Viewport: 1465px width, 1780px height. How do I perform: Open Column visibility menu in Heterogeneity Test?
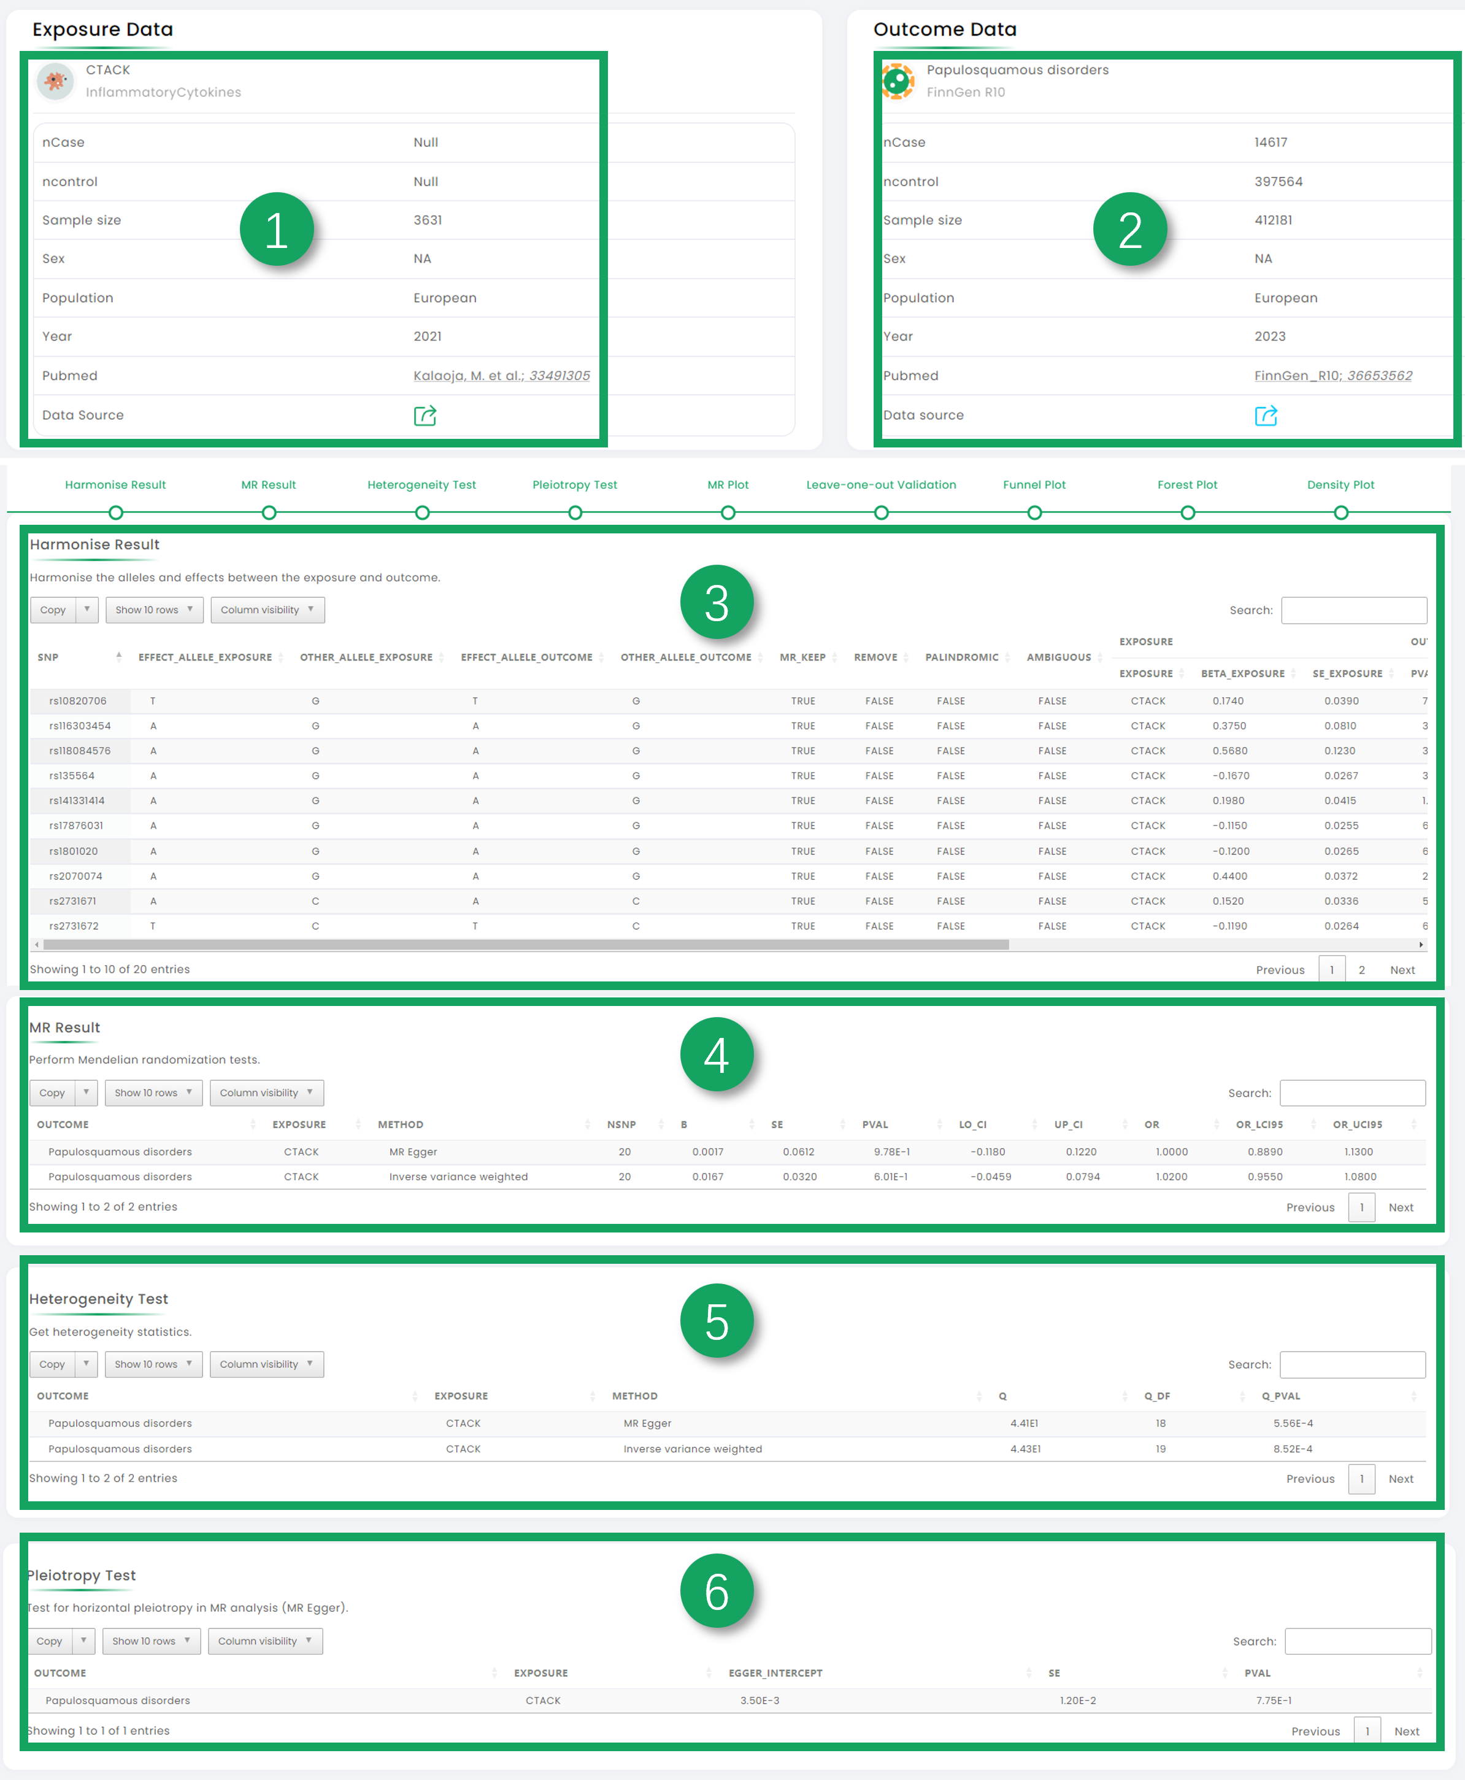267,1364
